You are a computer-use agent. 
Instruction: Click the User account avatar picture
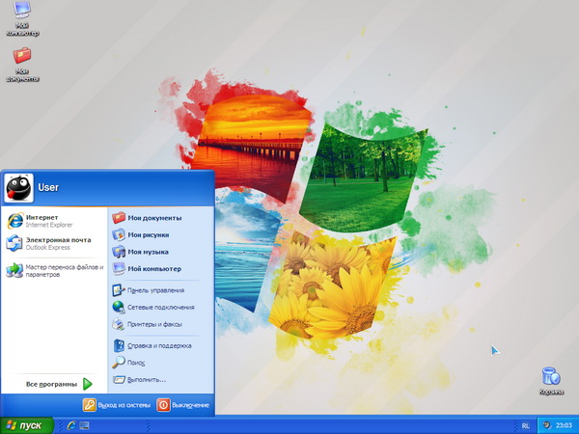coord(19,187)
